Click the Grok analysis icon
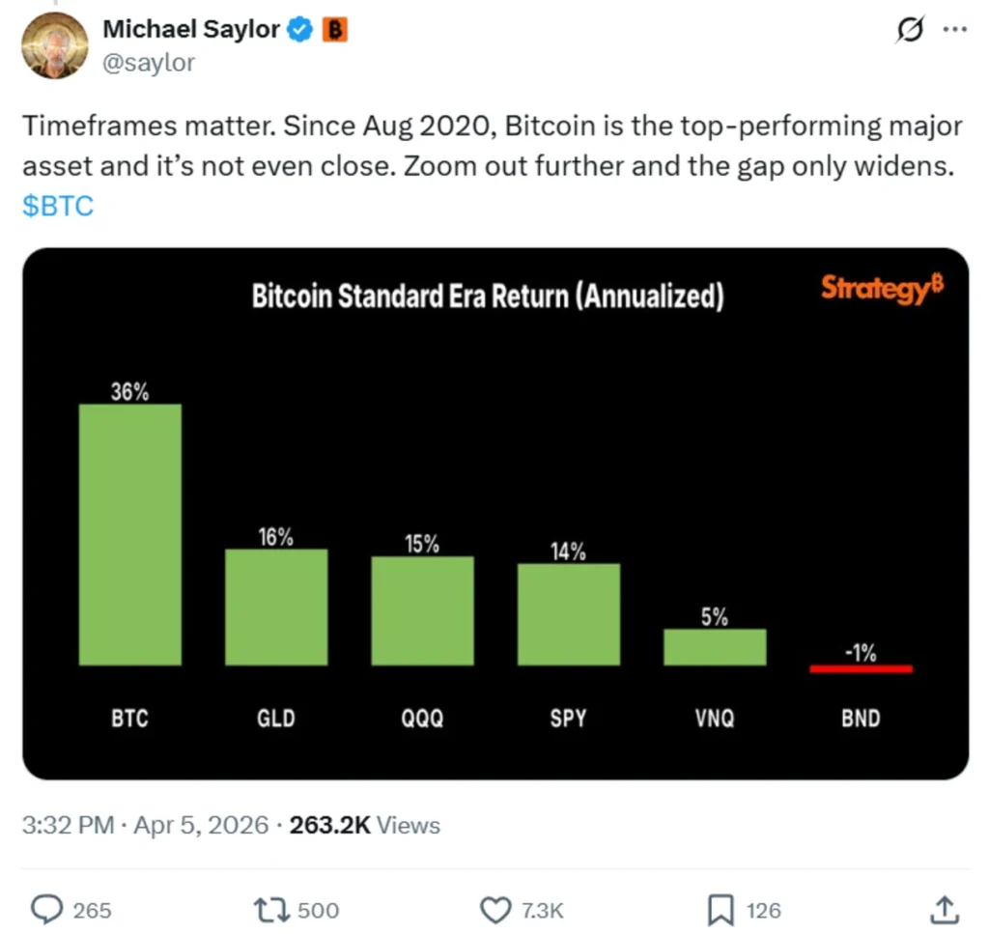989x934 pixels. (909, 29)
